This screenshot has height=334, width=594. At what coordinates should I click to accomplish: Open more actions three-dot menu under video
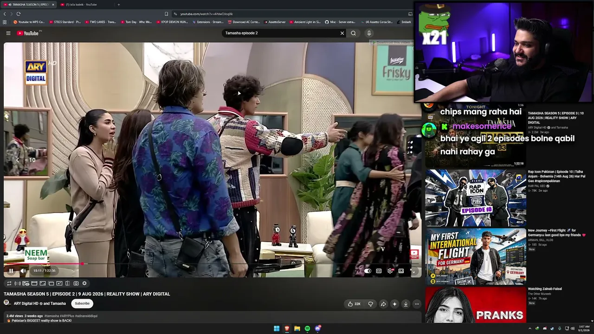(x=417, y=304)
